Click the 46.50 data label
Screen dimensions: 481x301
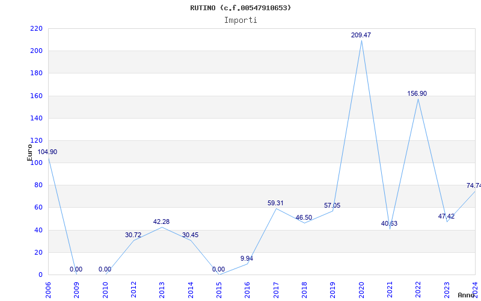click(x=304, y=217)
